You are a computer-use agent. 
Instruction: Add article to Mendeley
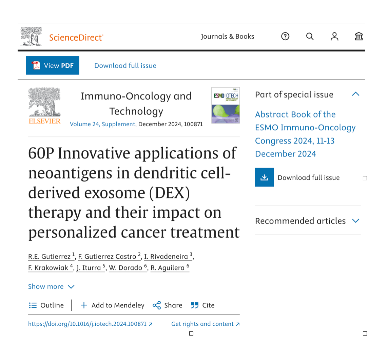click(112, 305)
